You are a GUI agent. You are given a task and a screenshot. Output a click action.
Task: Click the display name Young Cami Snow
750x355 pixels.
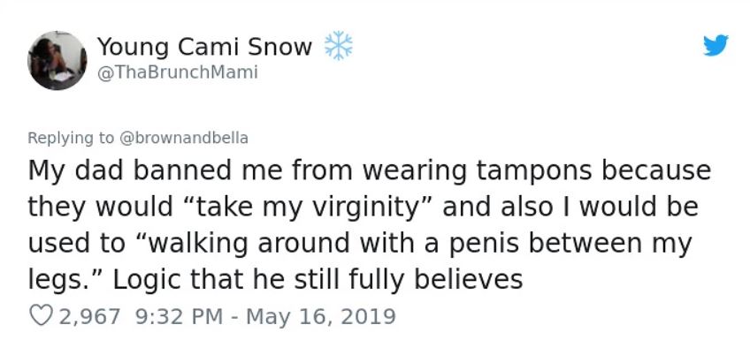[x=203, y=47]
